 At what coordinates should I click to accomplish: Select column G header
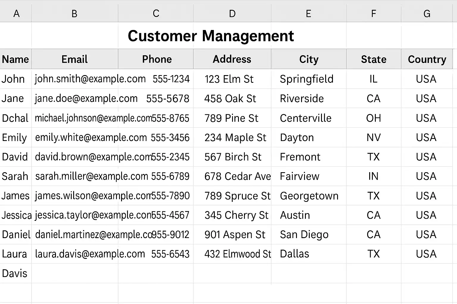coord(427,14)
